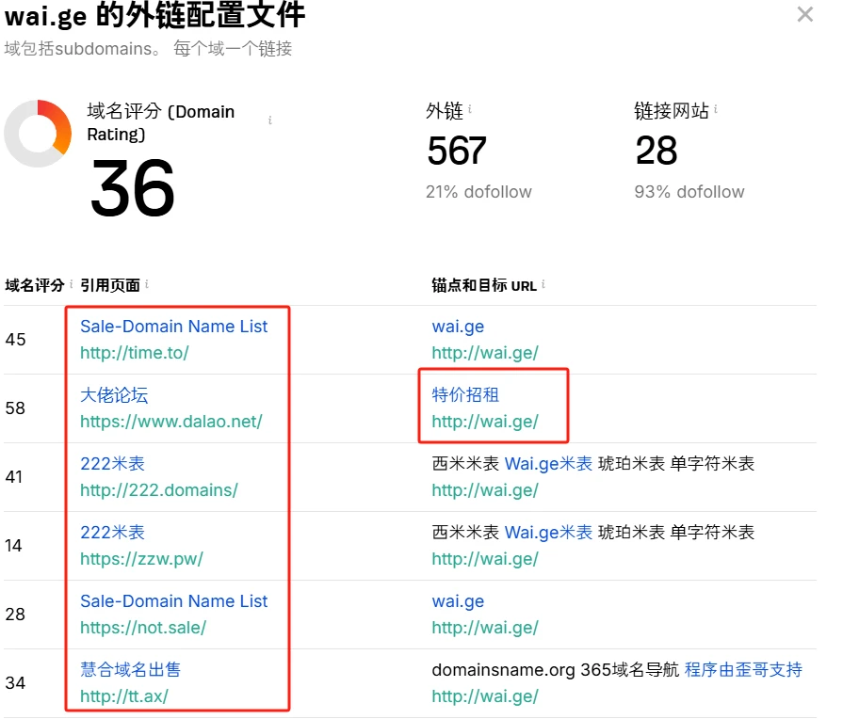The image size is (843, 719).
Task: Close the wai.ge backlink profile dialog
Action: (804, 14)
